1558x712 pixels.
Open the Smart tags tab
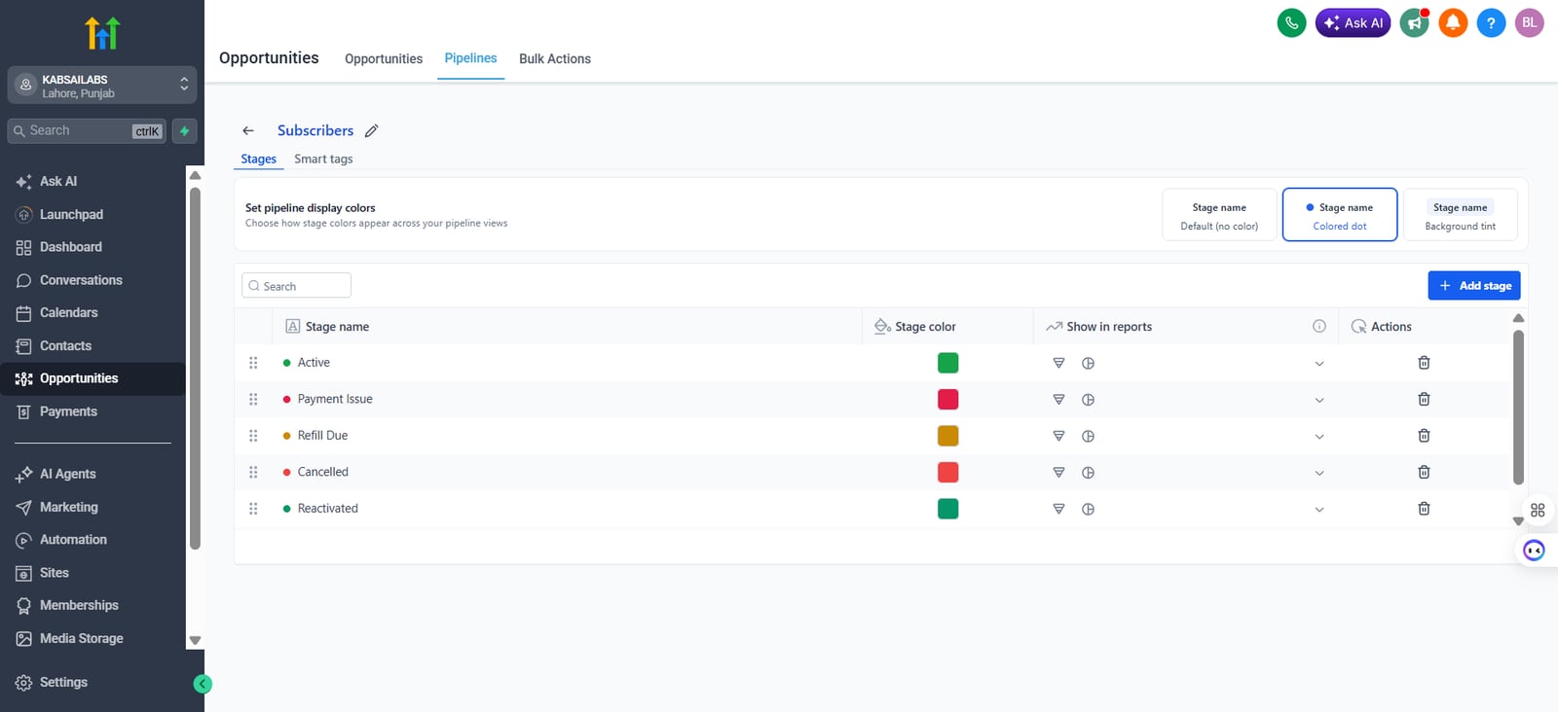coord(323,160)
